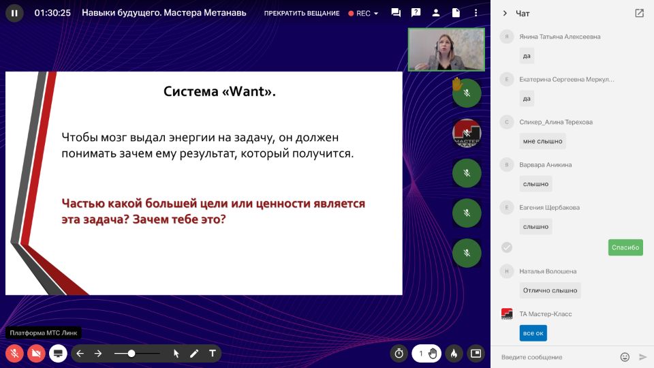Click the raised hands counter button
Image resolution: width=654 pixels, height=368 pixels.
426,354
